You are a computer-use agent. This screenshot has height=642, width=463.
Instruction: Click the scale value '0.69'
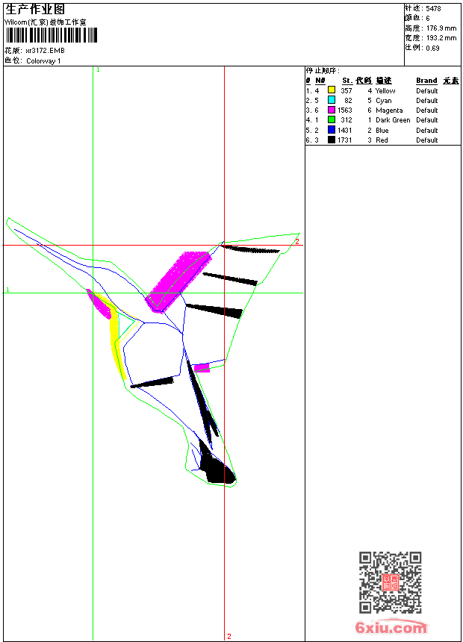pos(432,49)
